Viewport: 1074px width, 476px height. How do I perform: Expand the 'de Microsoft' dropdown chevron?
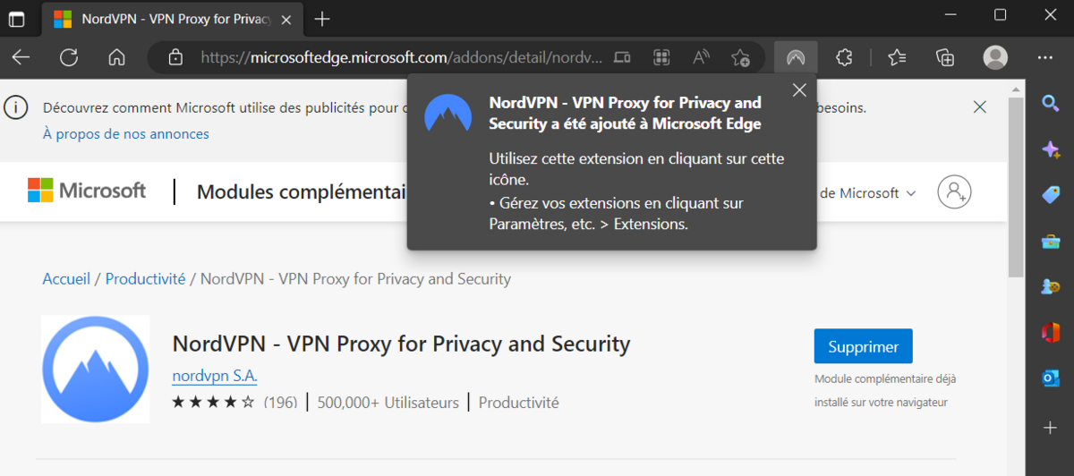pos(911,193)
